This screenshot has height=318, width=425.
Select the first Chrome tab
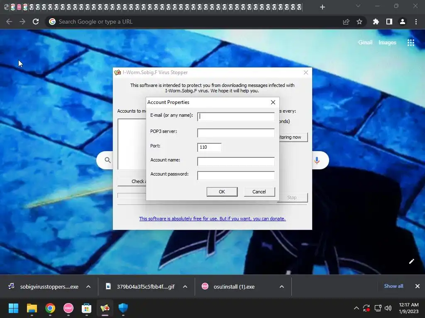point(7,7)
